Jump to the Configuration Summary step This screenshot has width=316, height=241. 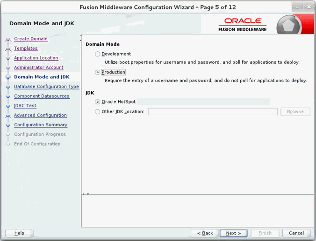pyautogui.click(x=41, y=124)
